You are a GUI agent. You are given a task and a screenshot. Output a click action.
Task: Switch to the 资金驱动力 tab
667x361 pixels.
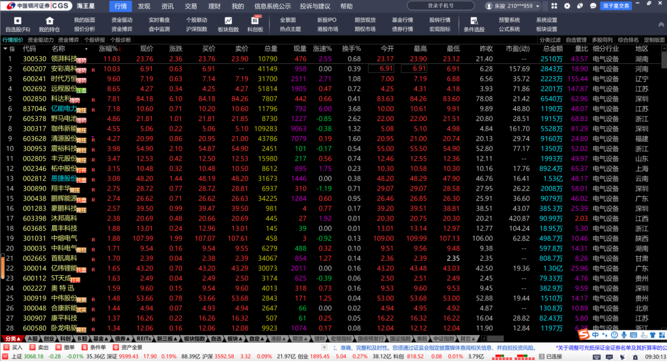pyautogui.click(x=41, y=40)
